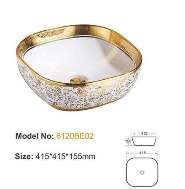The height and width of the screenshot is (189, 185).
Task: Click the front gold rim edge near drain
Action: click(79, 84)
